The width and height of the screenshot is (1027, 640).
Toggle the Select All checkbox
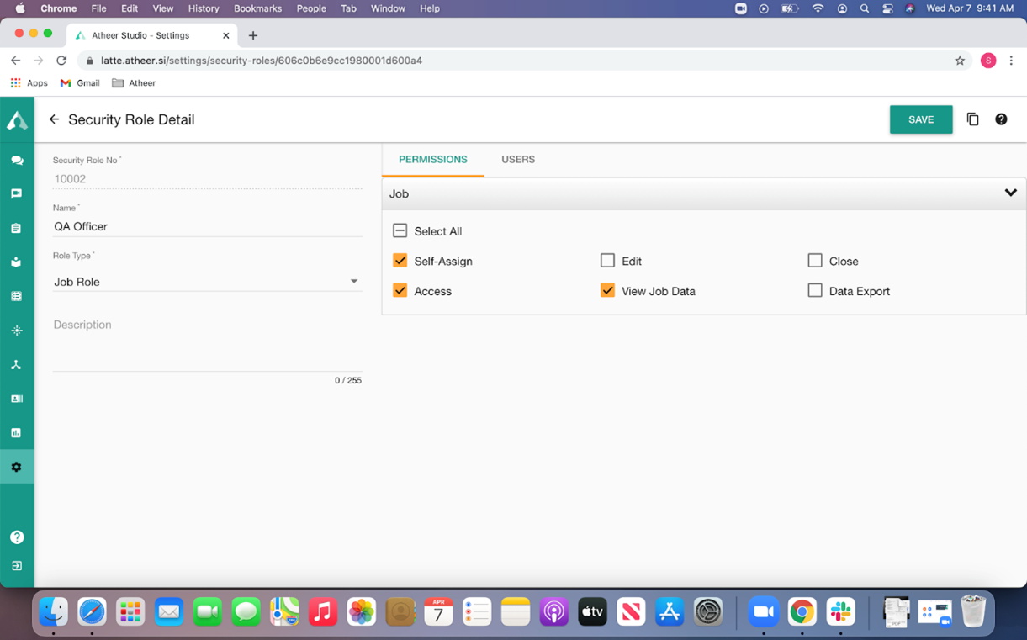(x=400, y=231)
